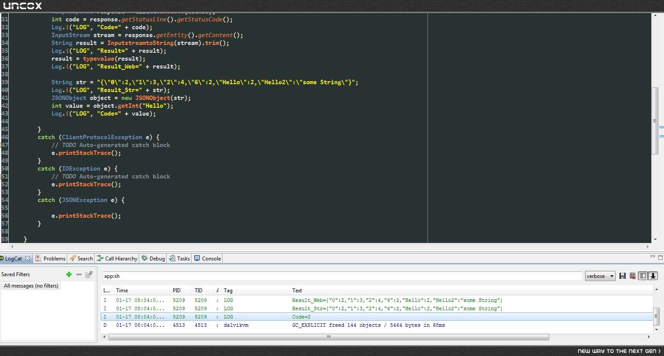Edit the selected logcat filter
Image resolution: width=664 pixels, height=356 pixels.
pos(89,274)
